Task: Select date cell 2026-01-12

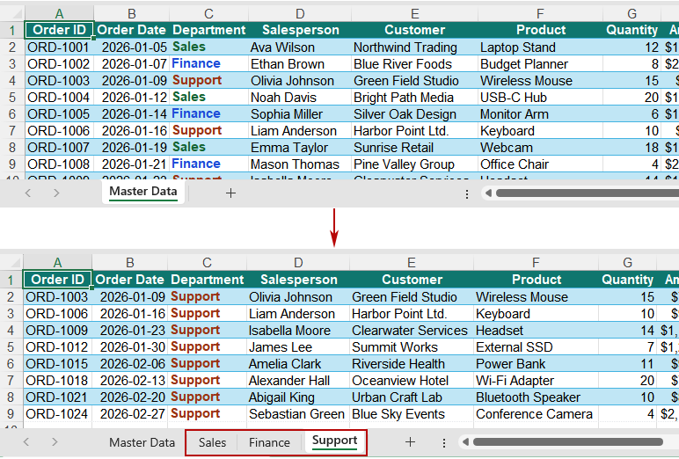Action: 132,98
